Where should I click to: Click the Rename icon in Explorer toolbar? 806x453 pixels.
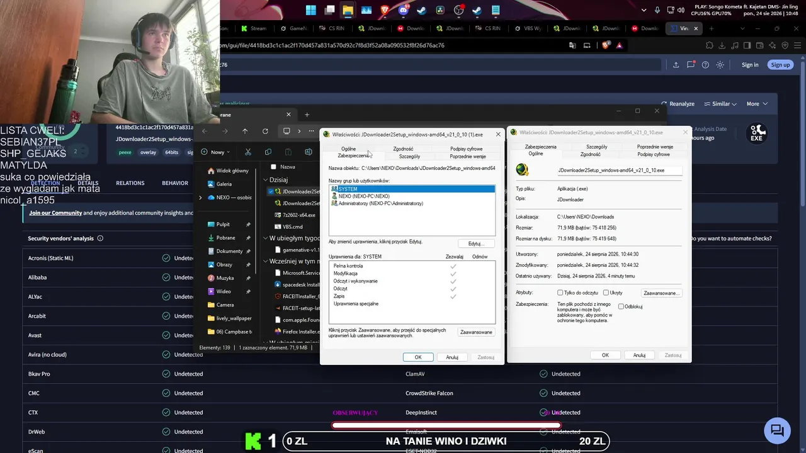[x=309, y=152]
